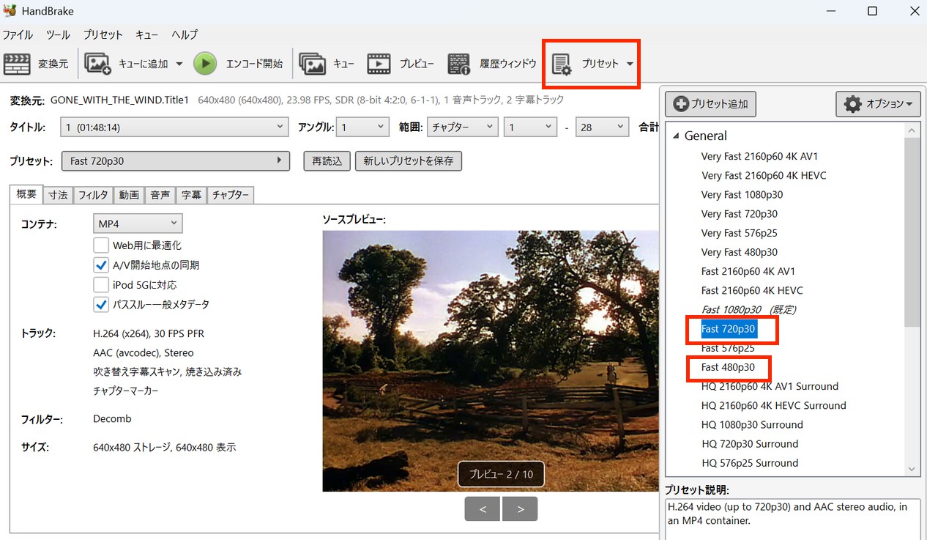Click the previous preview < button
Image resolution: width=927 pixels, height=540 pixels.
(x=483, y=509)
